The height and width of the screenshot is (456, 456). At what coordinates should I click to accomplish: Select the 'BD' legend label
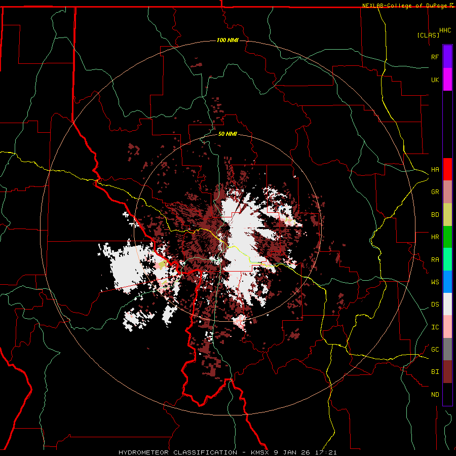click(435, 215)
